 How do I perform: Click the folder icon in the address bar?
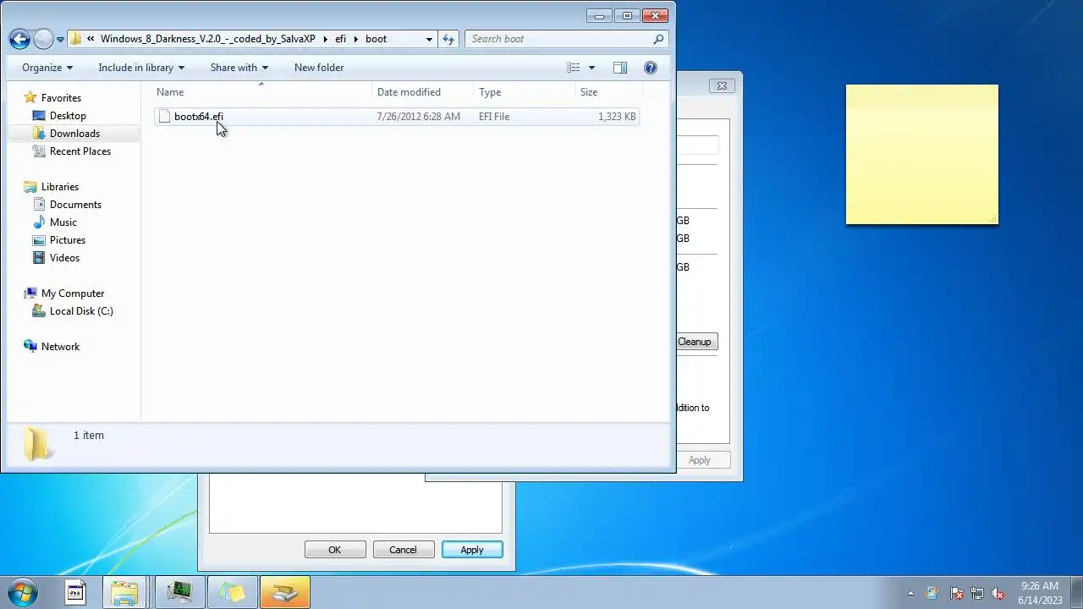[x=76, y=39]
